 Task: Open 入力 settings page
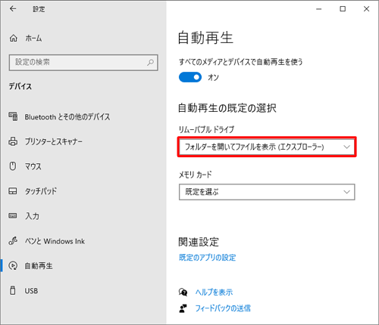click(x=32, y=216)
